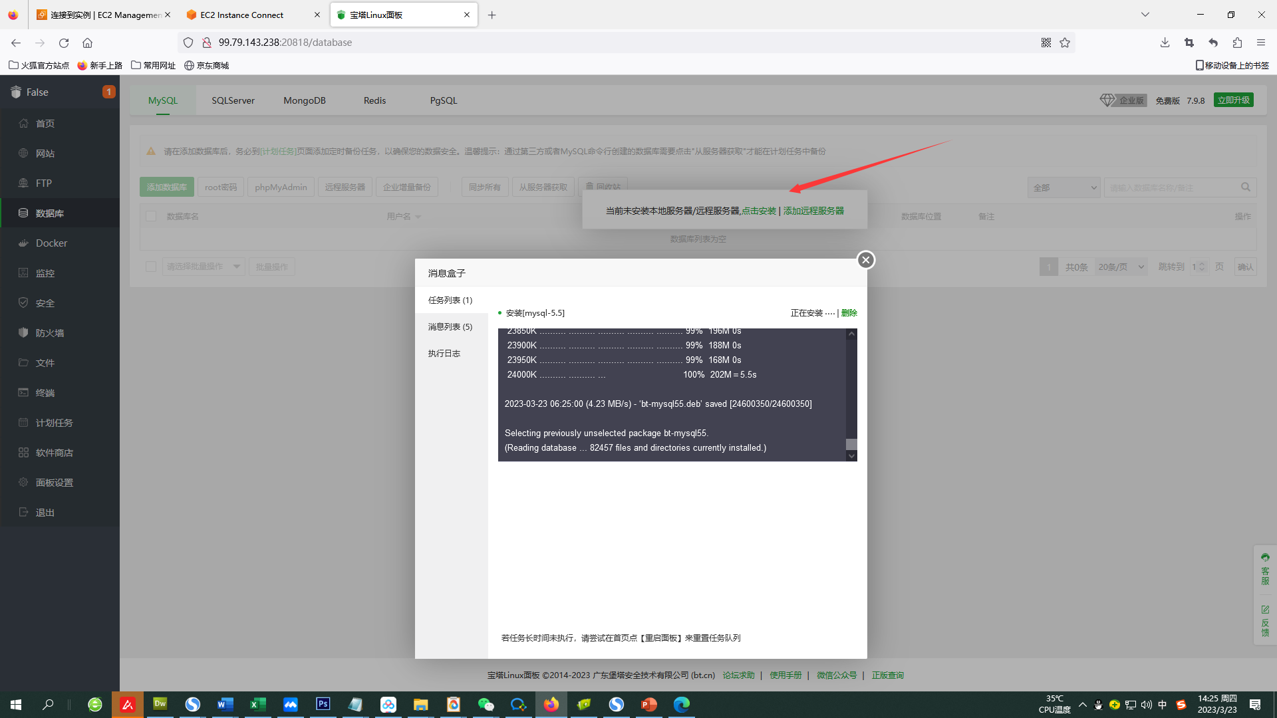The image size is (1277, 718).
Task: Click the 立即升级 upgrade button
Action: point(1234,100)
